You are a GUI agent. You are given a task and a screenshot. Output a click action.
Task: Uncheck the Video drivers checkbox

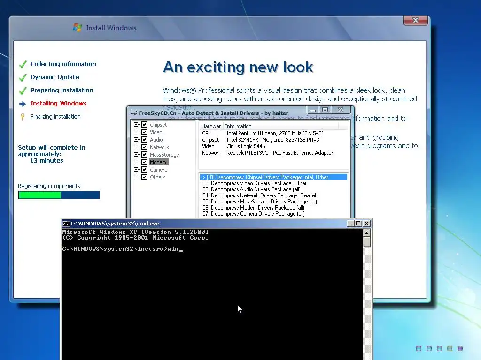[145, 132]
